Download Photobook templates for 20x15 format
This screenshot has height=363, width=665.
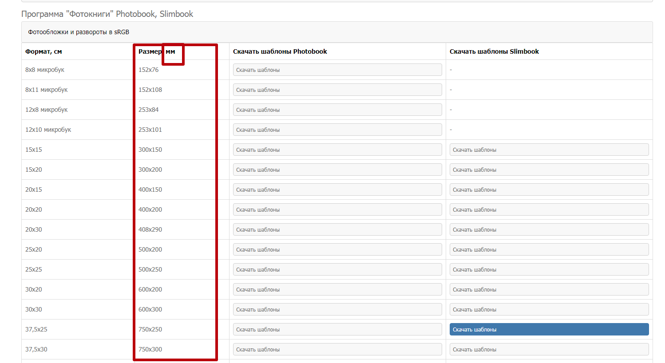coord(337,189)
